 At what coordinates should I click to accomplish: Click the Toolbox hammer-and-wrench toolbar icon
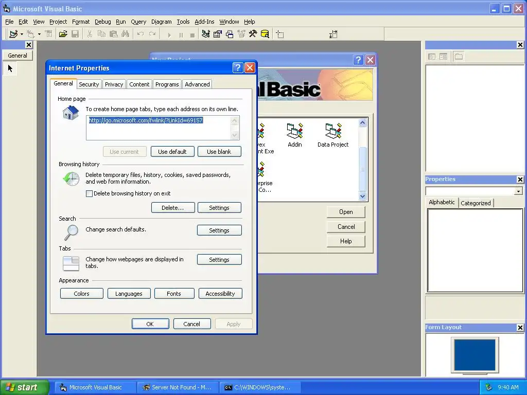[253, 34]
